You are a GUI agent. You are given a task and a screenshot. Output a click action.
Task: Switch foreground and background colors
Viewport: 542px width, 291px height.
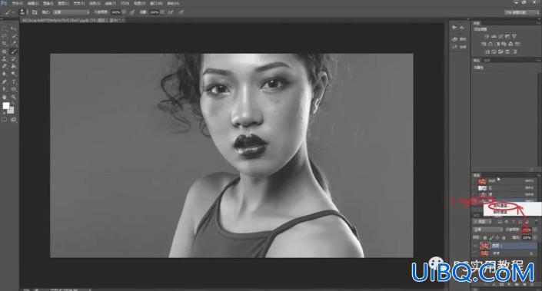[x=13, y=103]
